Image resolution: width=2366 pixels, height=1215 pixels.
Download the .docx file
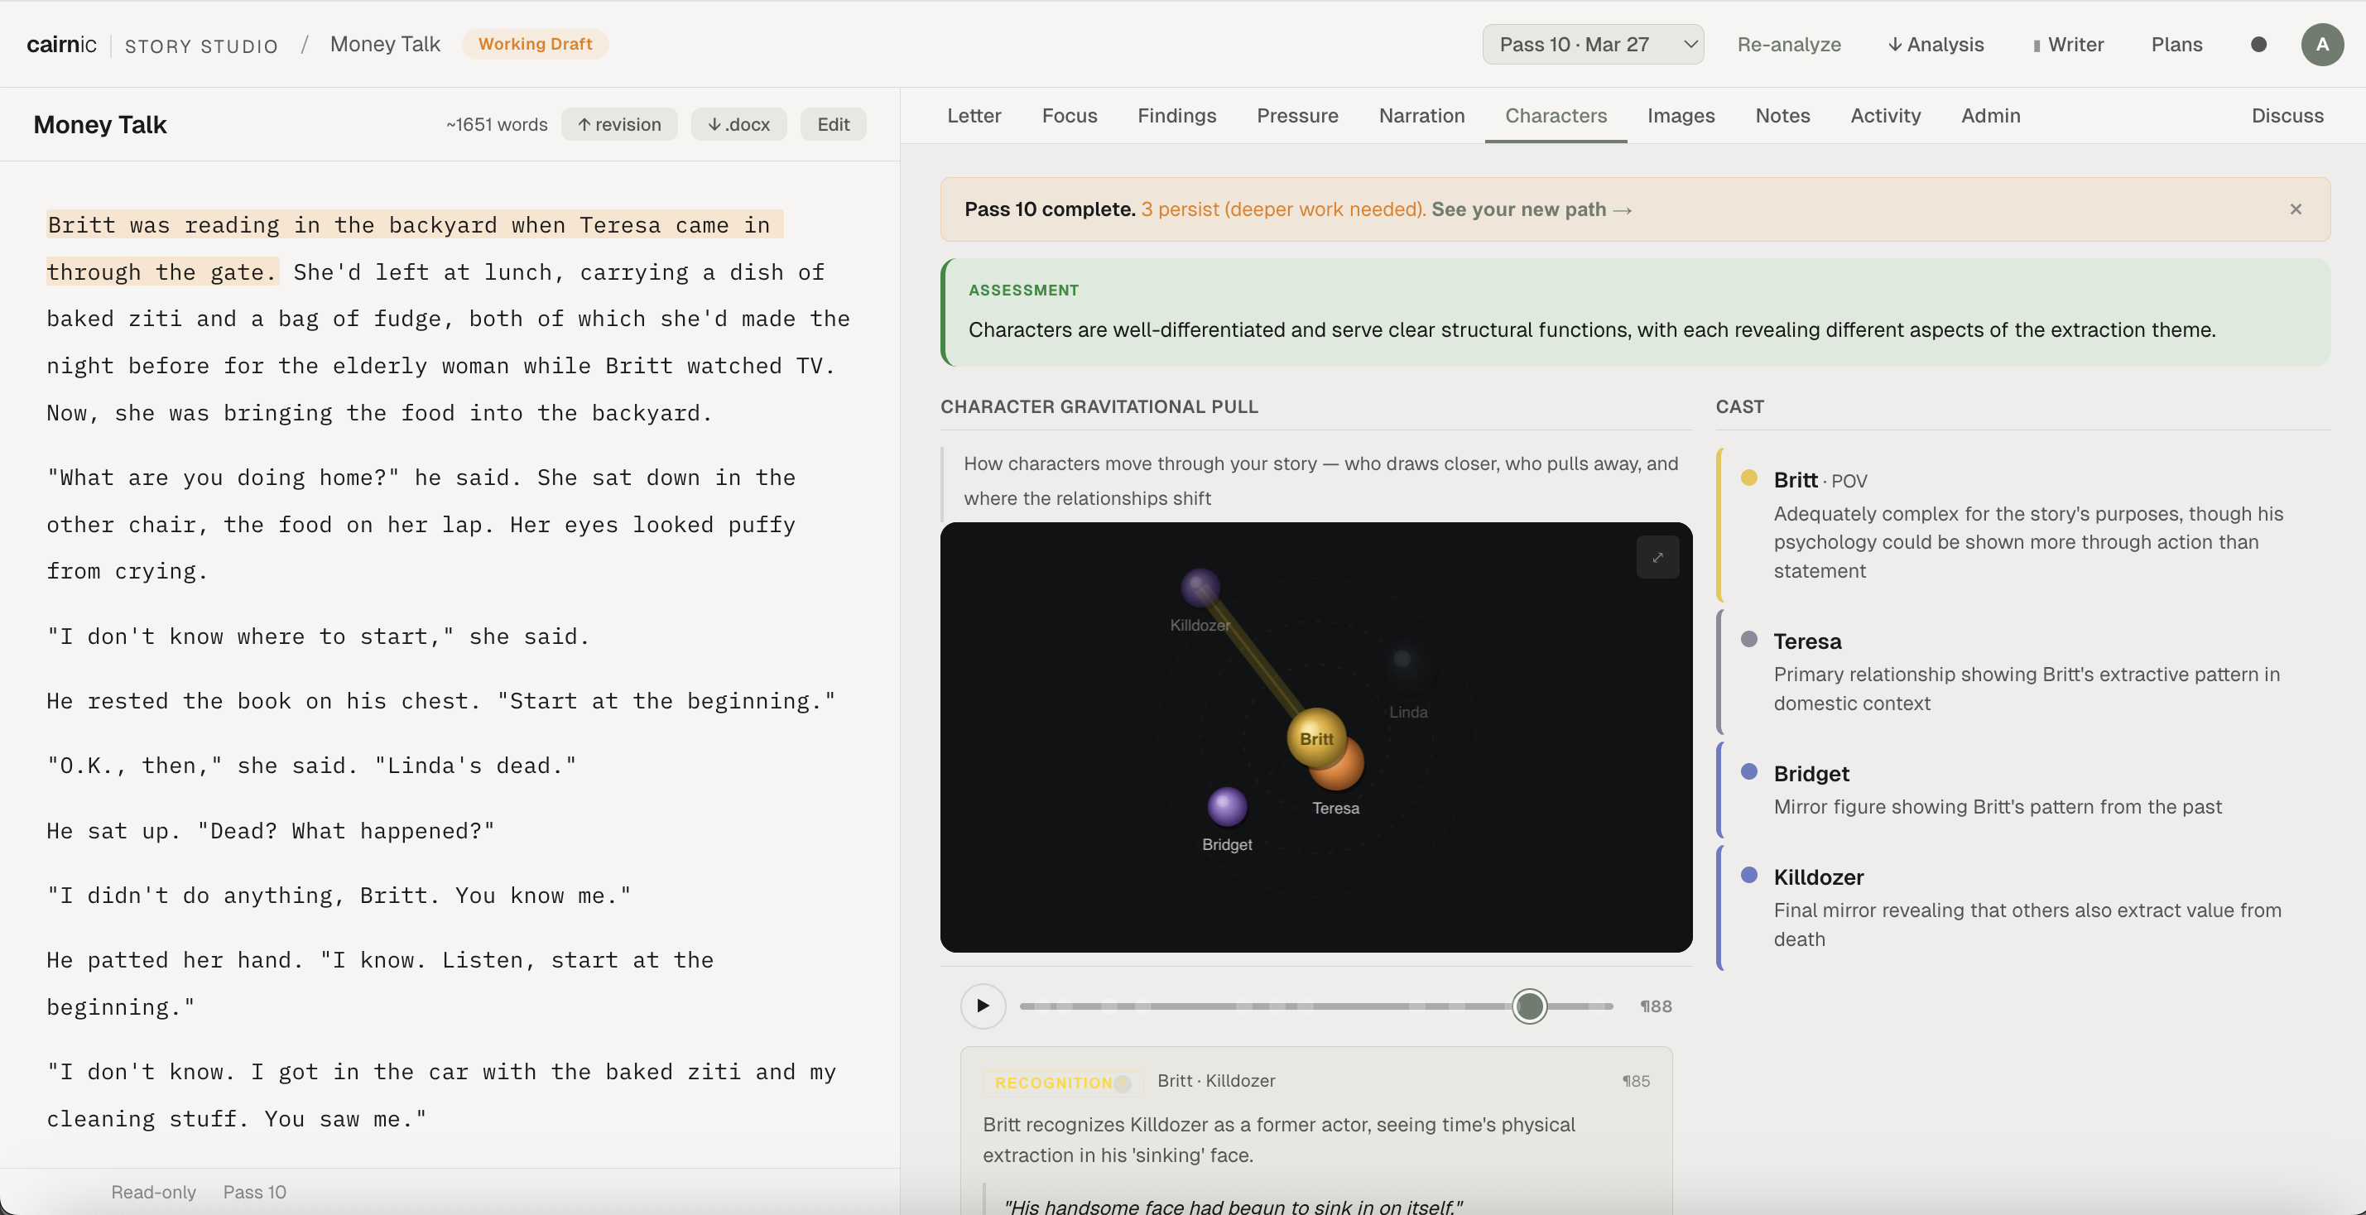738,124
